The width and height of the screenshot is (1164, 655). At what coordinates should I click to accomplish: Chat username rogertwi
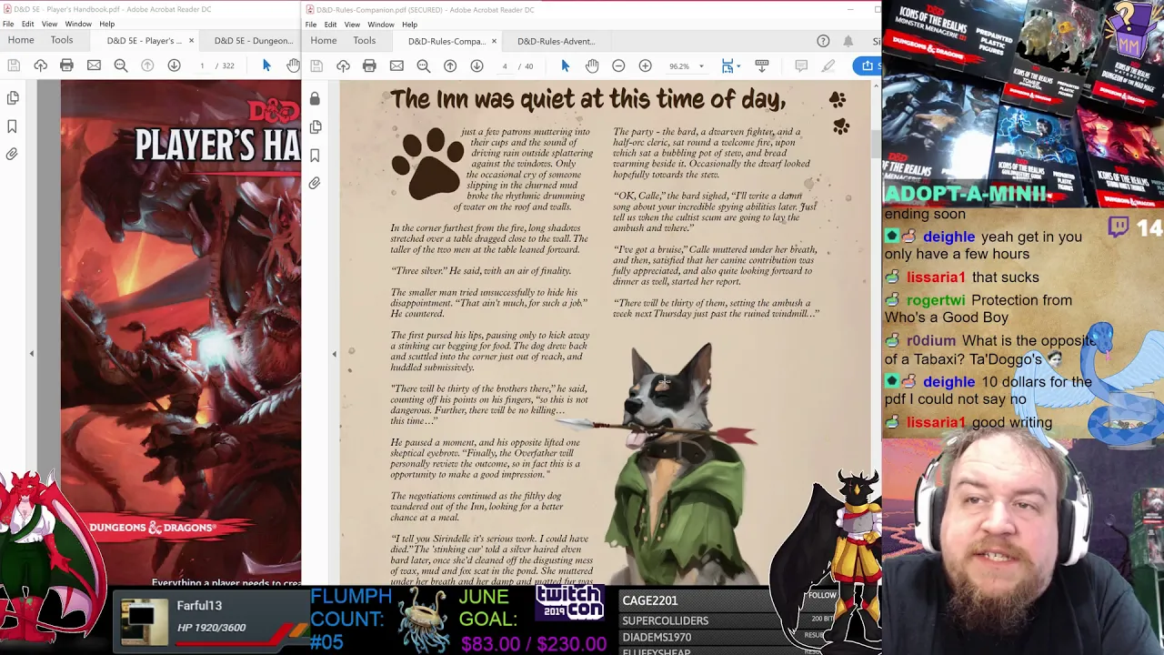[x=936, y=300]
